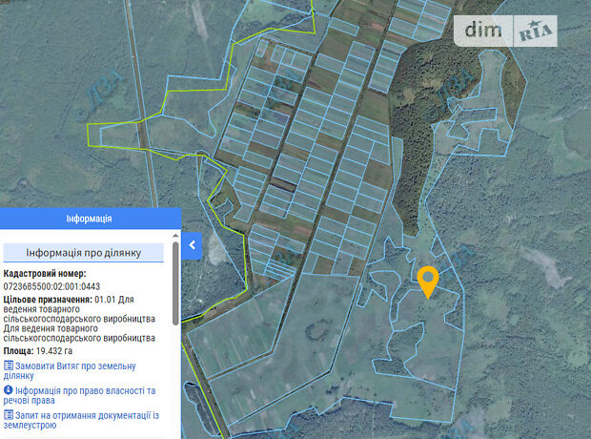Screen dimensions: 591x439
Task: Select the Інформація panel tab header
Action: 90,219
